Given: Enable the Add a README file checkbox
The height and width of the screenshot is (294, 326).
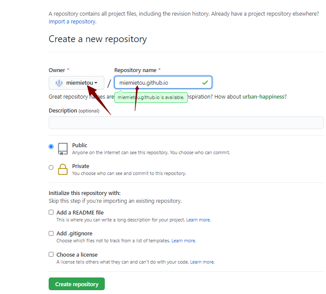Looking at the screenshot, I should tap(51, 212).
